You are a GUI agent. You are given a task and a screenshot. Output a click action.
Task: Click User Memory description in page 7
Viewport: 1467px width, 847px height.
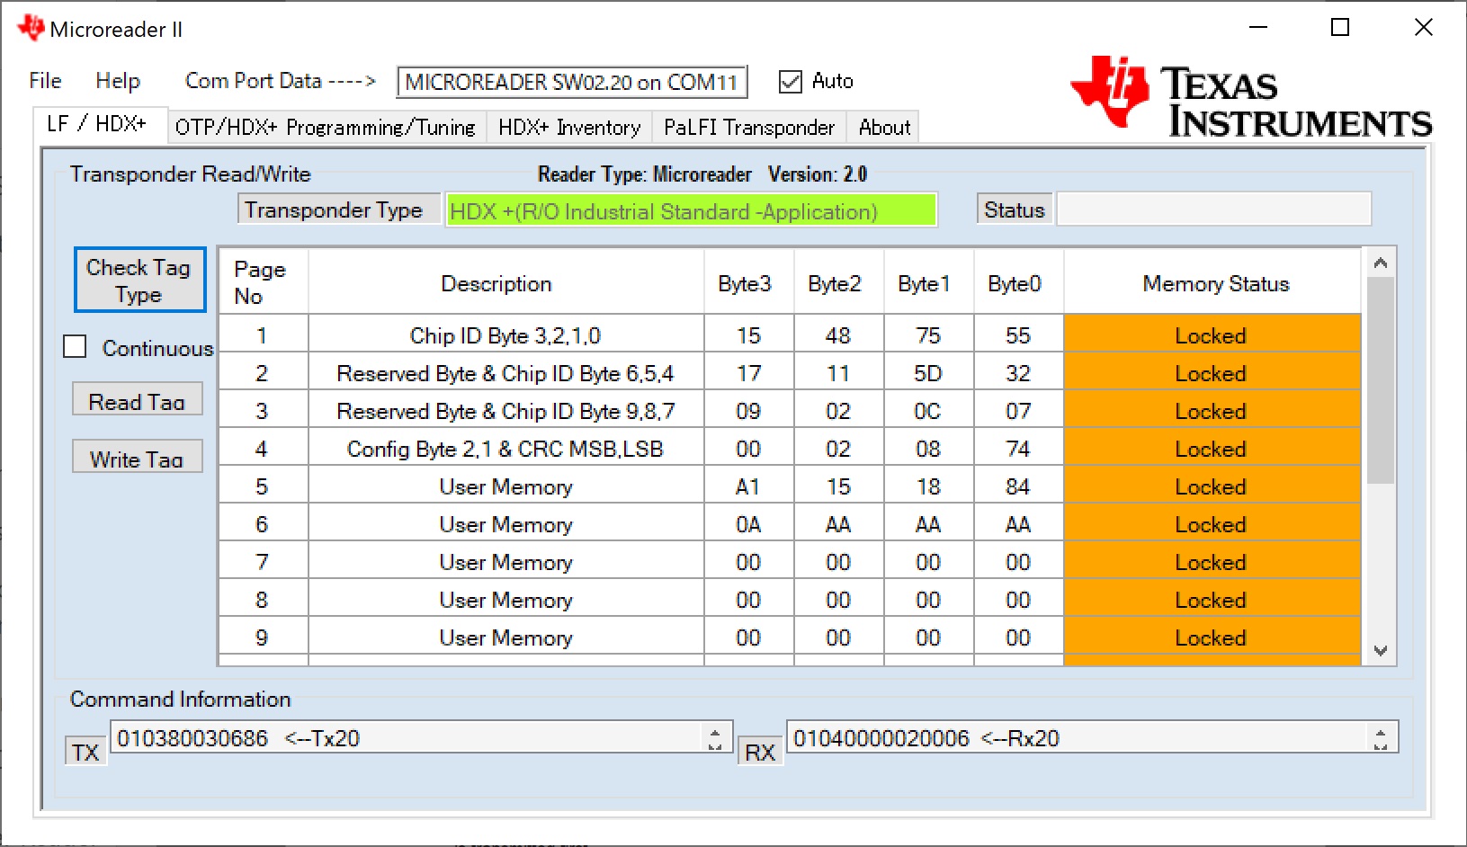click(505, 562)
